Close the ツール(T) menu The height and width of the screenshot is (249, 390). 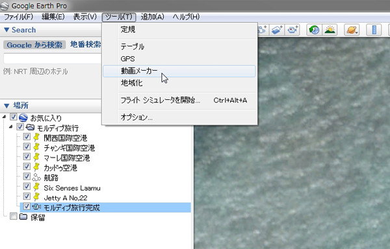119,17
